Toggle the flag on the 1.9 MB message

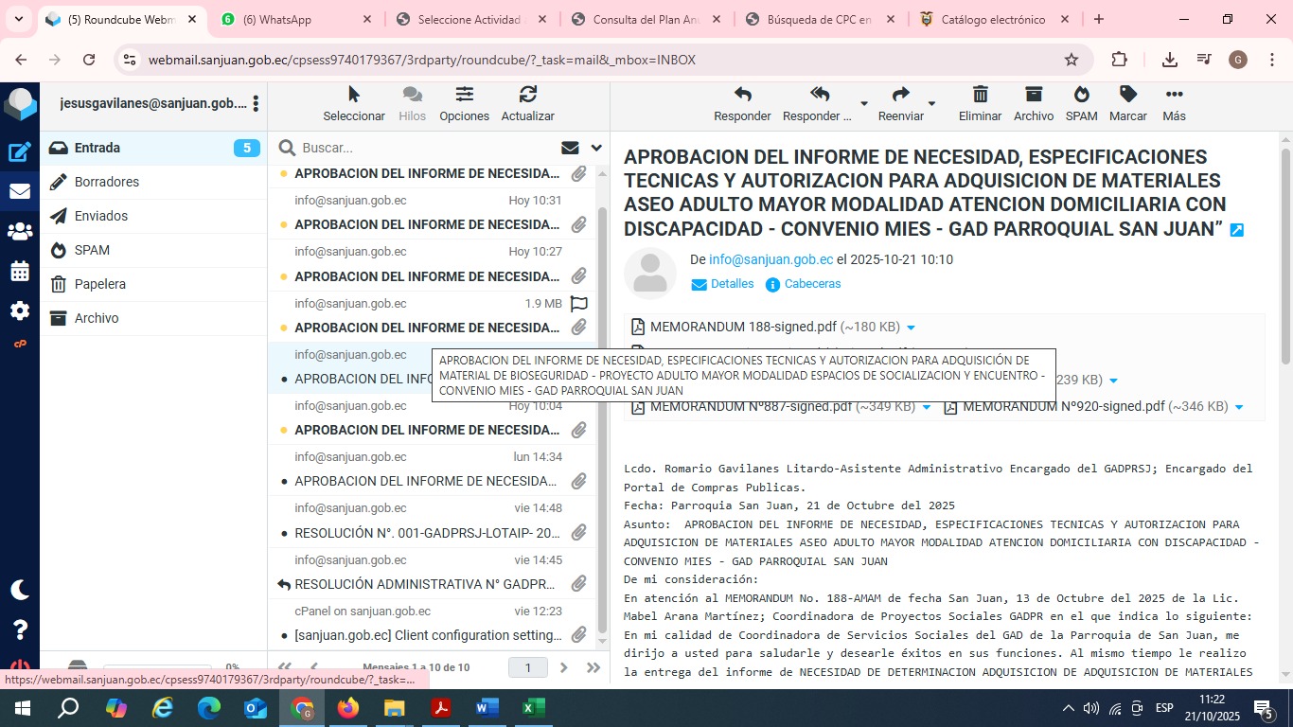coord(578,304)
